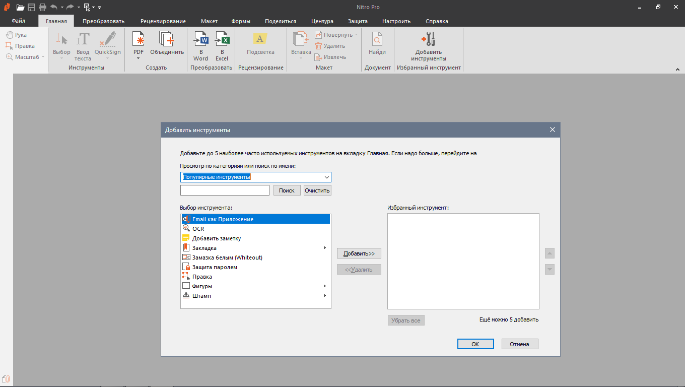The width and height of the screenshot is (685, 387).
Task: Expand the PDF create dropdown arrow
Action: [139, 58]
